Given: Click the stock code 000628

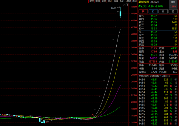Looking at the screenshot, I should (x=154, y=2).
